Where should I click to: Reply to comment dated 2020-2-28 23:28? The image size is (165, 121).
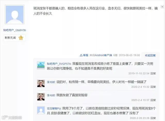(x=153, y=118)
